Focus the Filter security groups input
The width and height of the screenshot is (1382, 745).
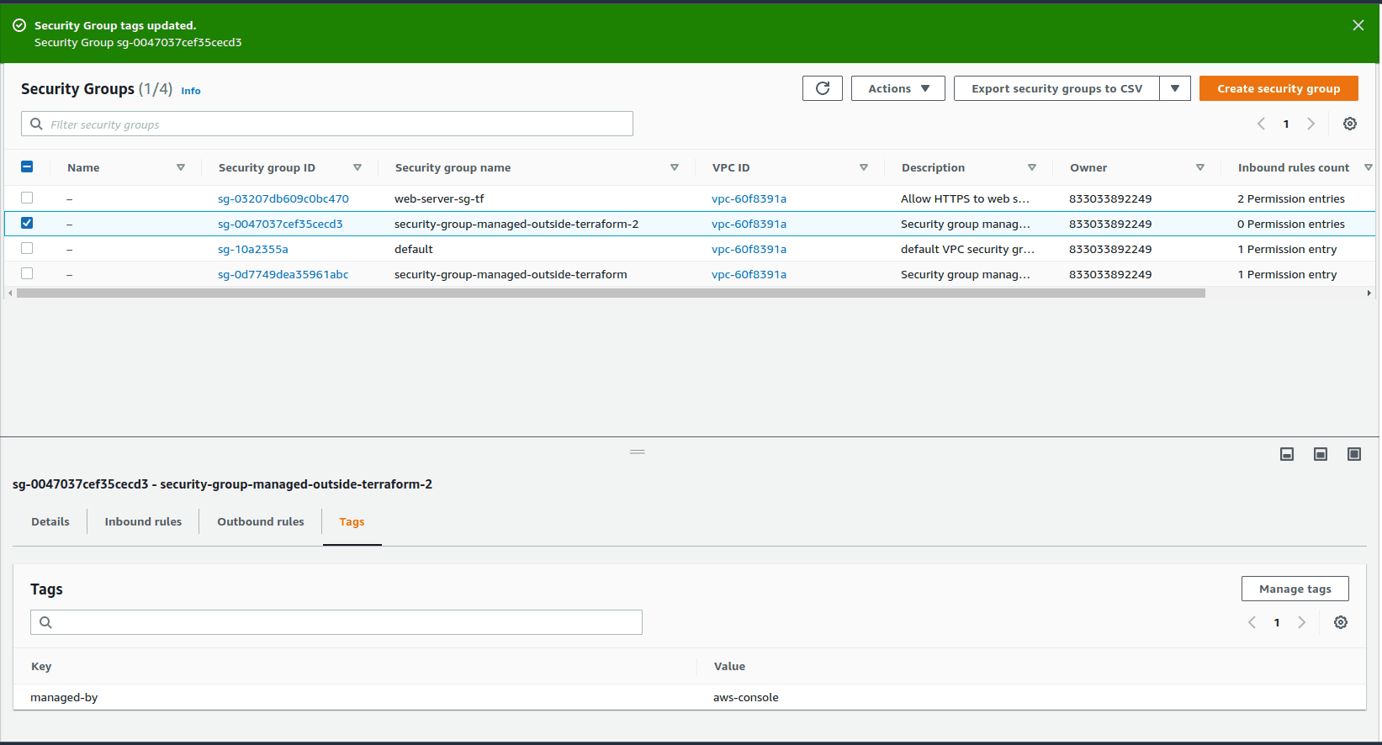point(327,124)
